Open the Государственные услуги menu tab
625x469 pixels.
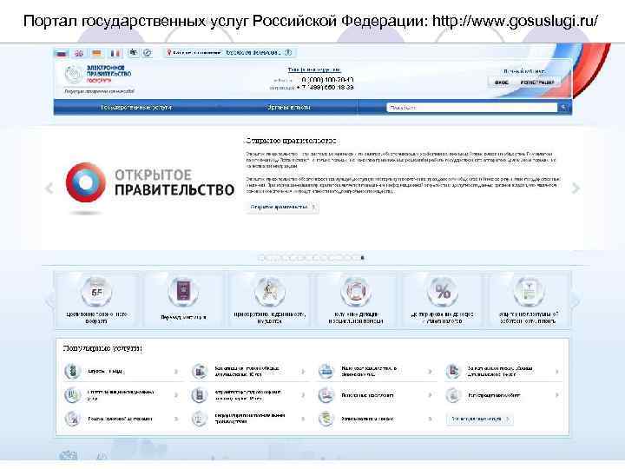137,108
